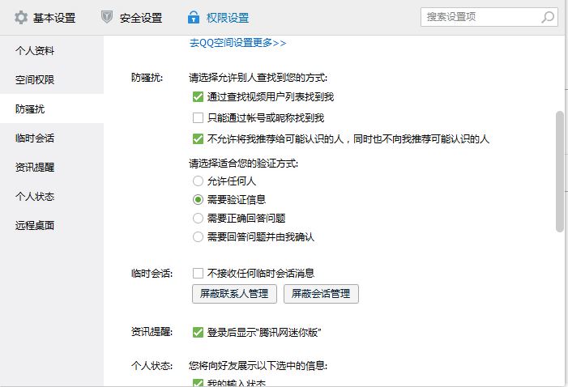Select 需要正确回答问题 verification option
568x387 pixels.
tap(198, 219)
